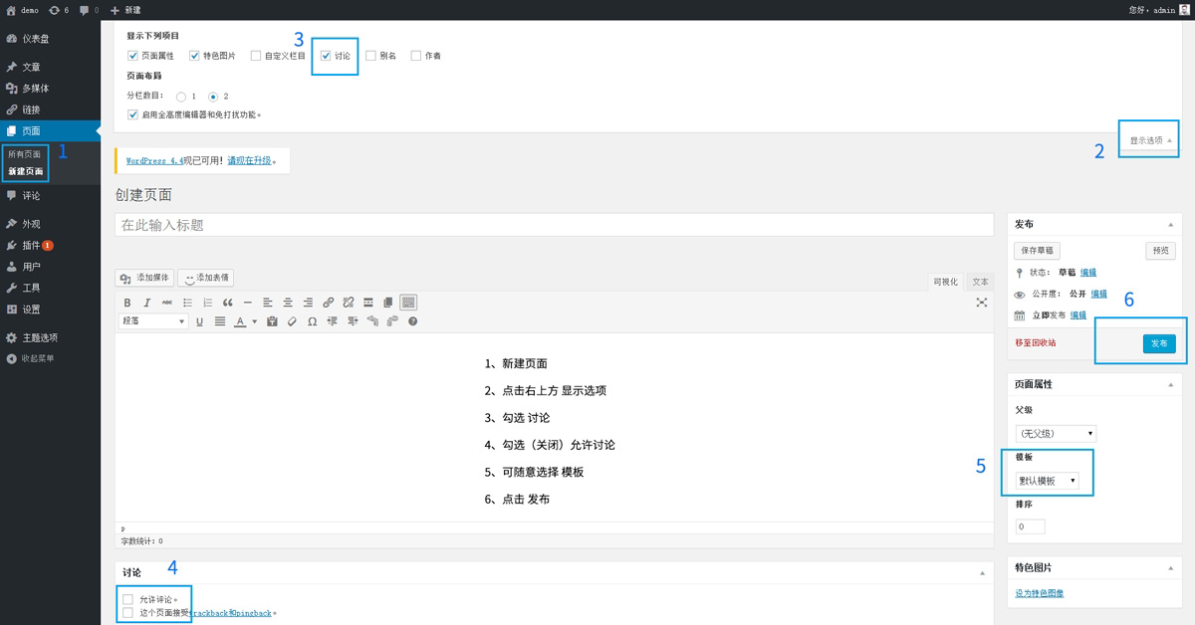Switch to the 文本 editor tab
1195x625 pixels.
tap(980, 282)
